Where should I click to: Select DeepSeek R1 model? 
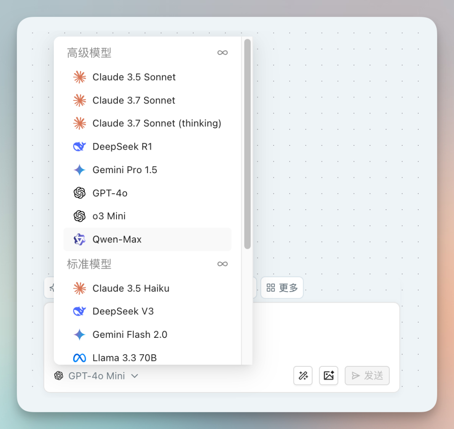148,147
